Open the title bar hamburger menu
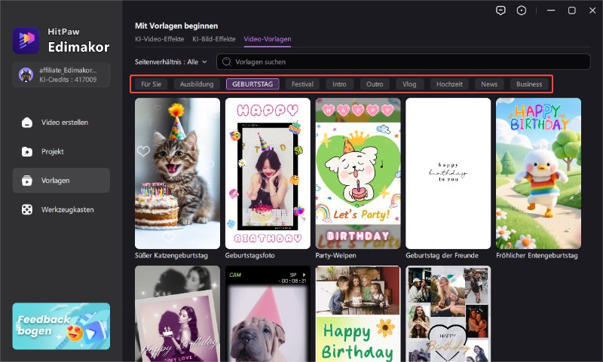This screenshot has height=362, width=603. (546, 11)
